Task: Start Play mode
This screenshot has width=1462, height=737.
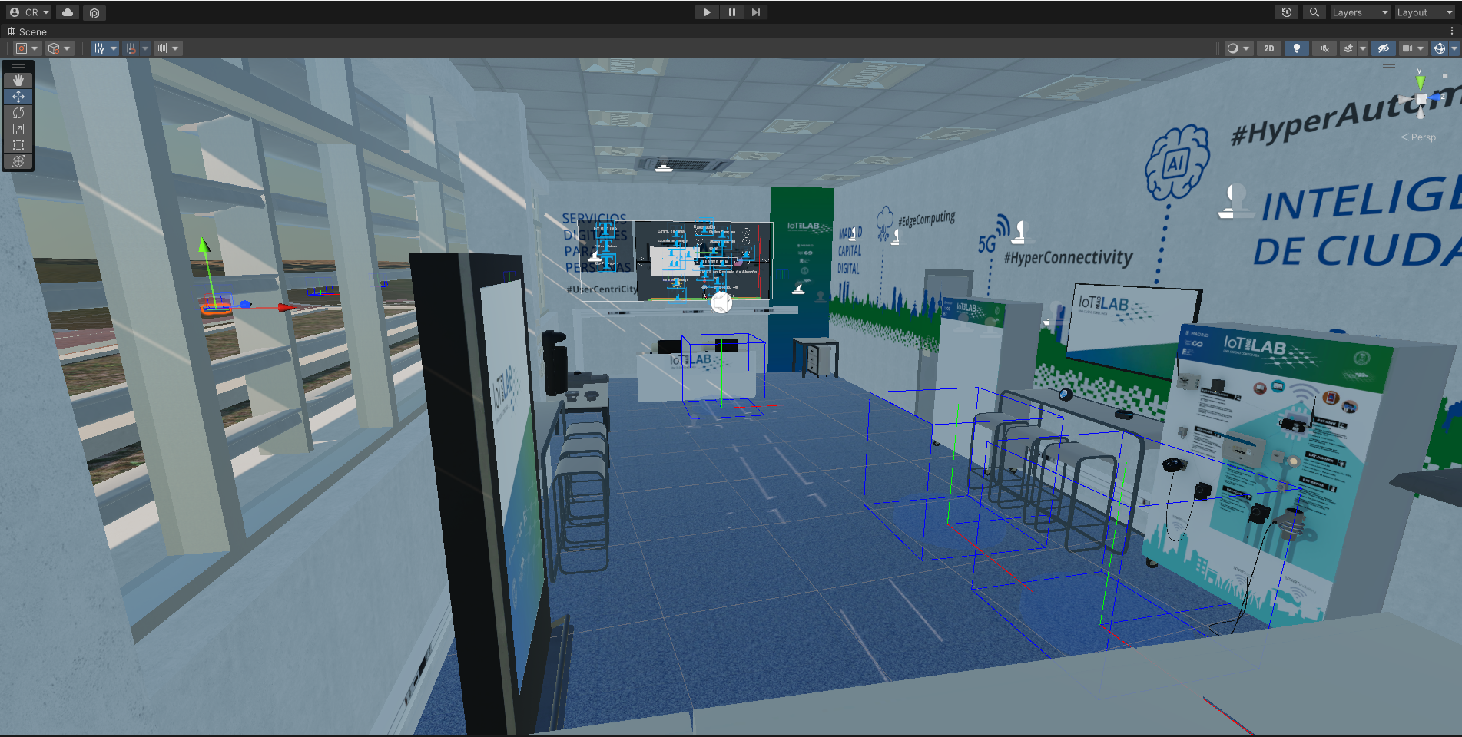Action: [x=707, y=12]
